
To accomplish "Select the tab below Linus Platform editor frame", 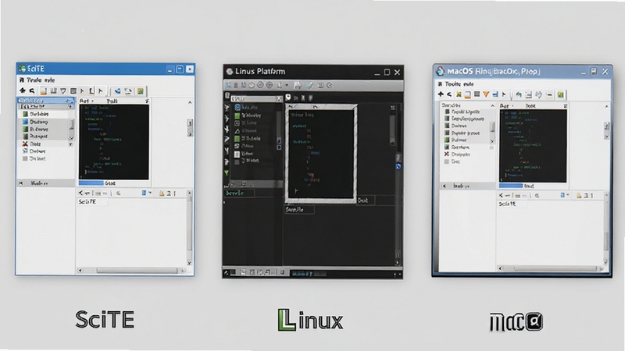I will coord(300,209).
